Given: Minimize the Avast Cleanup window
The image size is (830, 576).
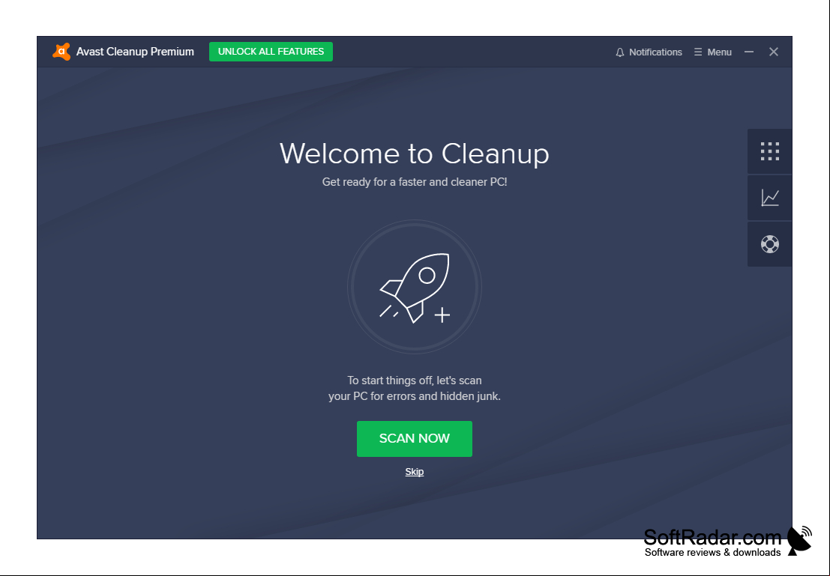Looking at the screenshot, I should (x=749, y=52).
